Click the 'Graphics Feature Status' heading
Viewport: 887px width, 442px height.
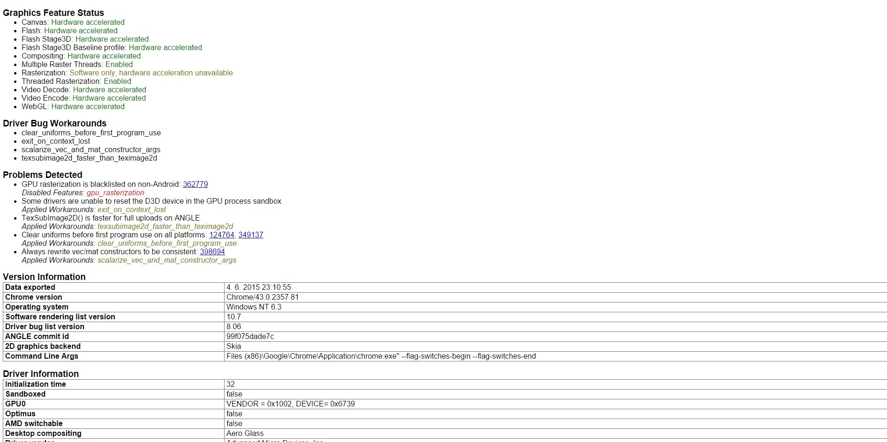coord(53,13)
